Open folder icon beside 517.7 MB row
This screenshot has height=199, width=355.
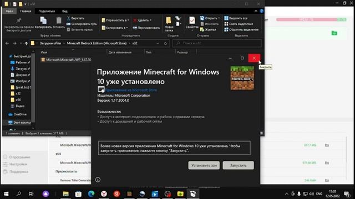click(327, 145)
